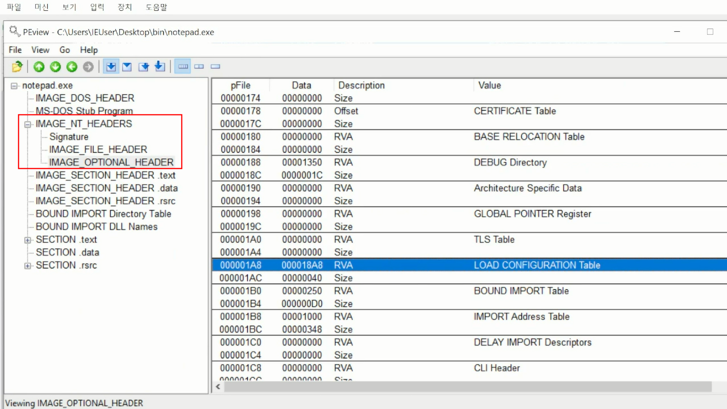Select the DELAY IMPORT Descriptors row value

(x=532, y=342)
